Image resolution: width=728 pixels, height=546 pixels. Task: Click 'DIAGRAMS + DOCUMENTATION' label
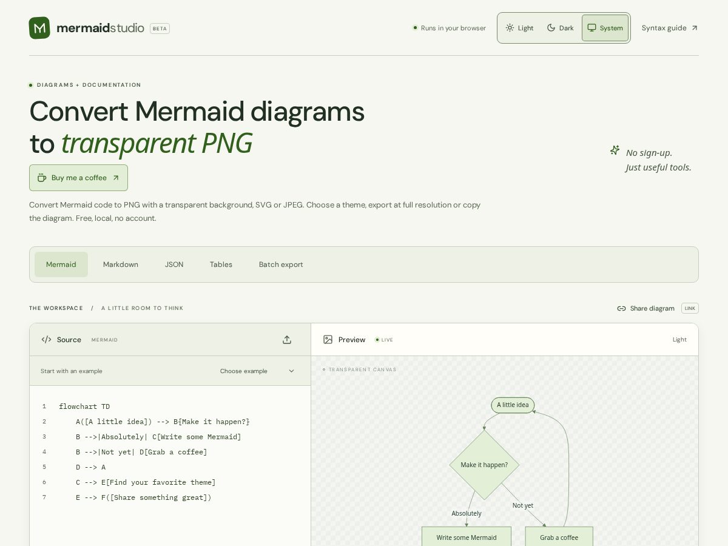(89, 85)
